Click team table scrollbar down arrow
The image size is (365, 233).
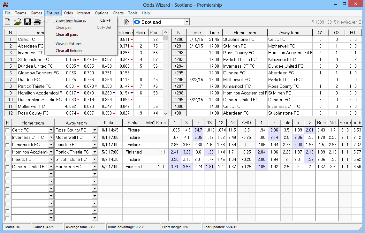click(165, 114)
